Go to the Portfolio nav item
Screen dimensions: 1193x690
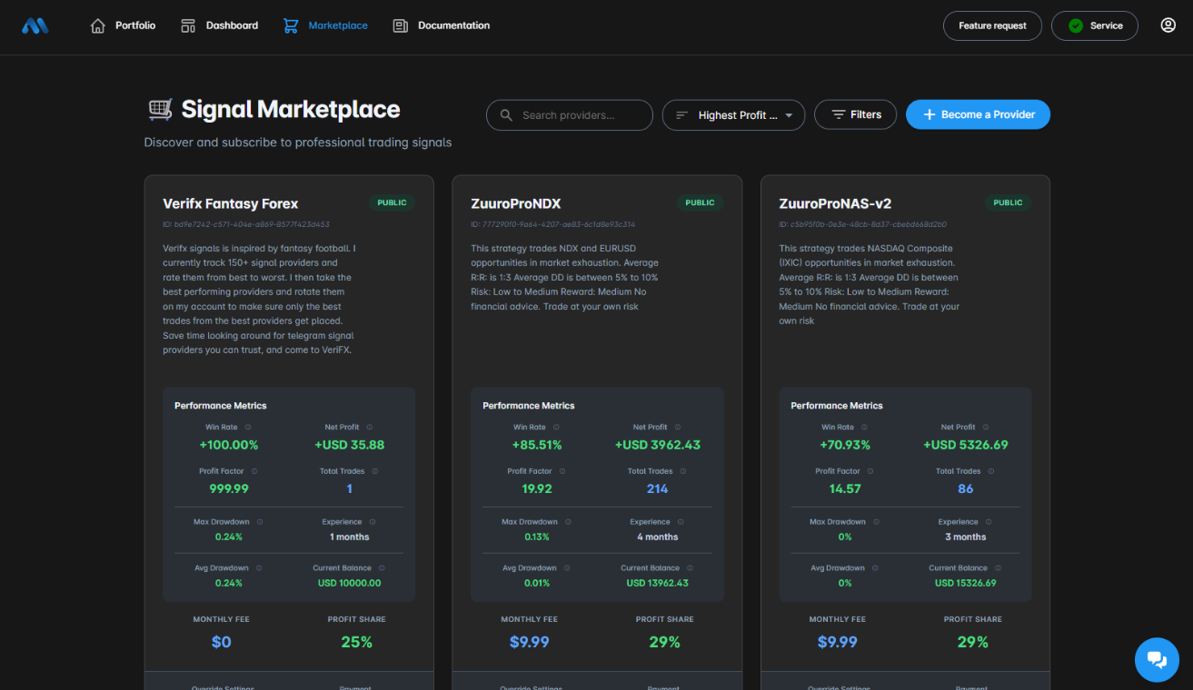pos(123,25)
